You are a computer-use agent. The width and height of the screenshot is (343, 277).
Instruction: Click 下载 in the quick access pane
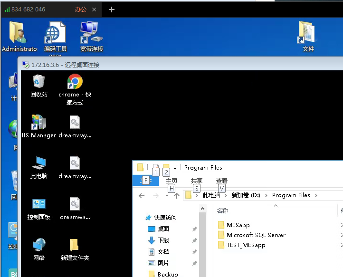pyautogui.click(x=163, y=240)
